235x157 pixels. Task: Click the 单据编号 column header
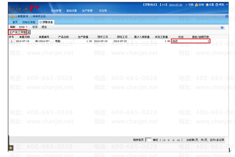point(44,37)
